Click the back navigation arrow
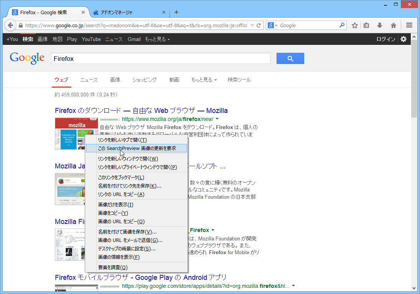Image resolution: width=420 pixels, height=294 pixels. [x=10, y=25]
